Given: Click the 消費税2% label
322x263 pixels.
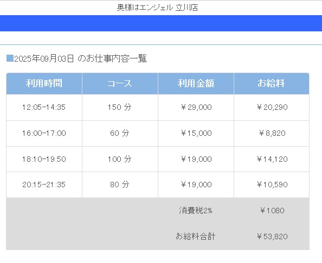Looking at the screenshot, I should pos(196,211).
